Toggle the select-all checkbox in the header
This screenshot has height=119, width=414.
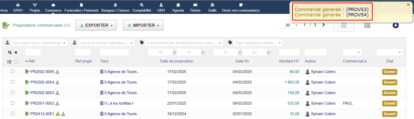pyautogui.click(x=16, y=62)
